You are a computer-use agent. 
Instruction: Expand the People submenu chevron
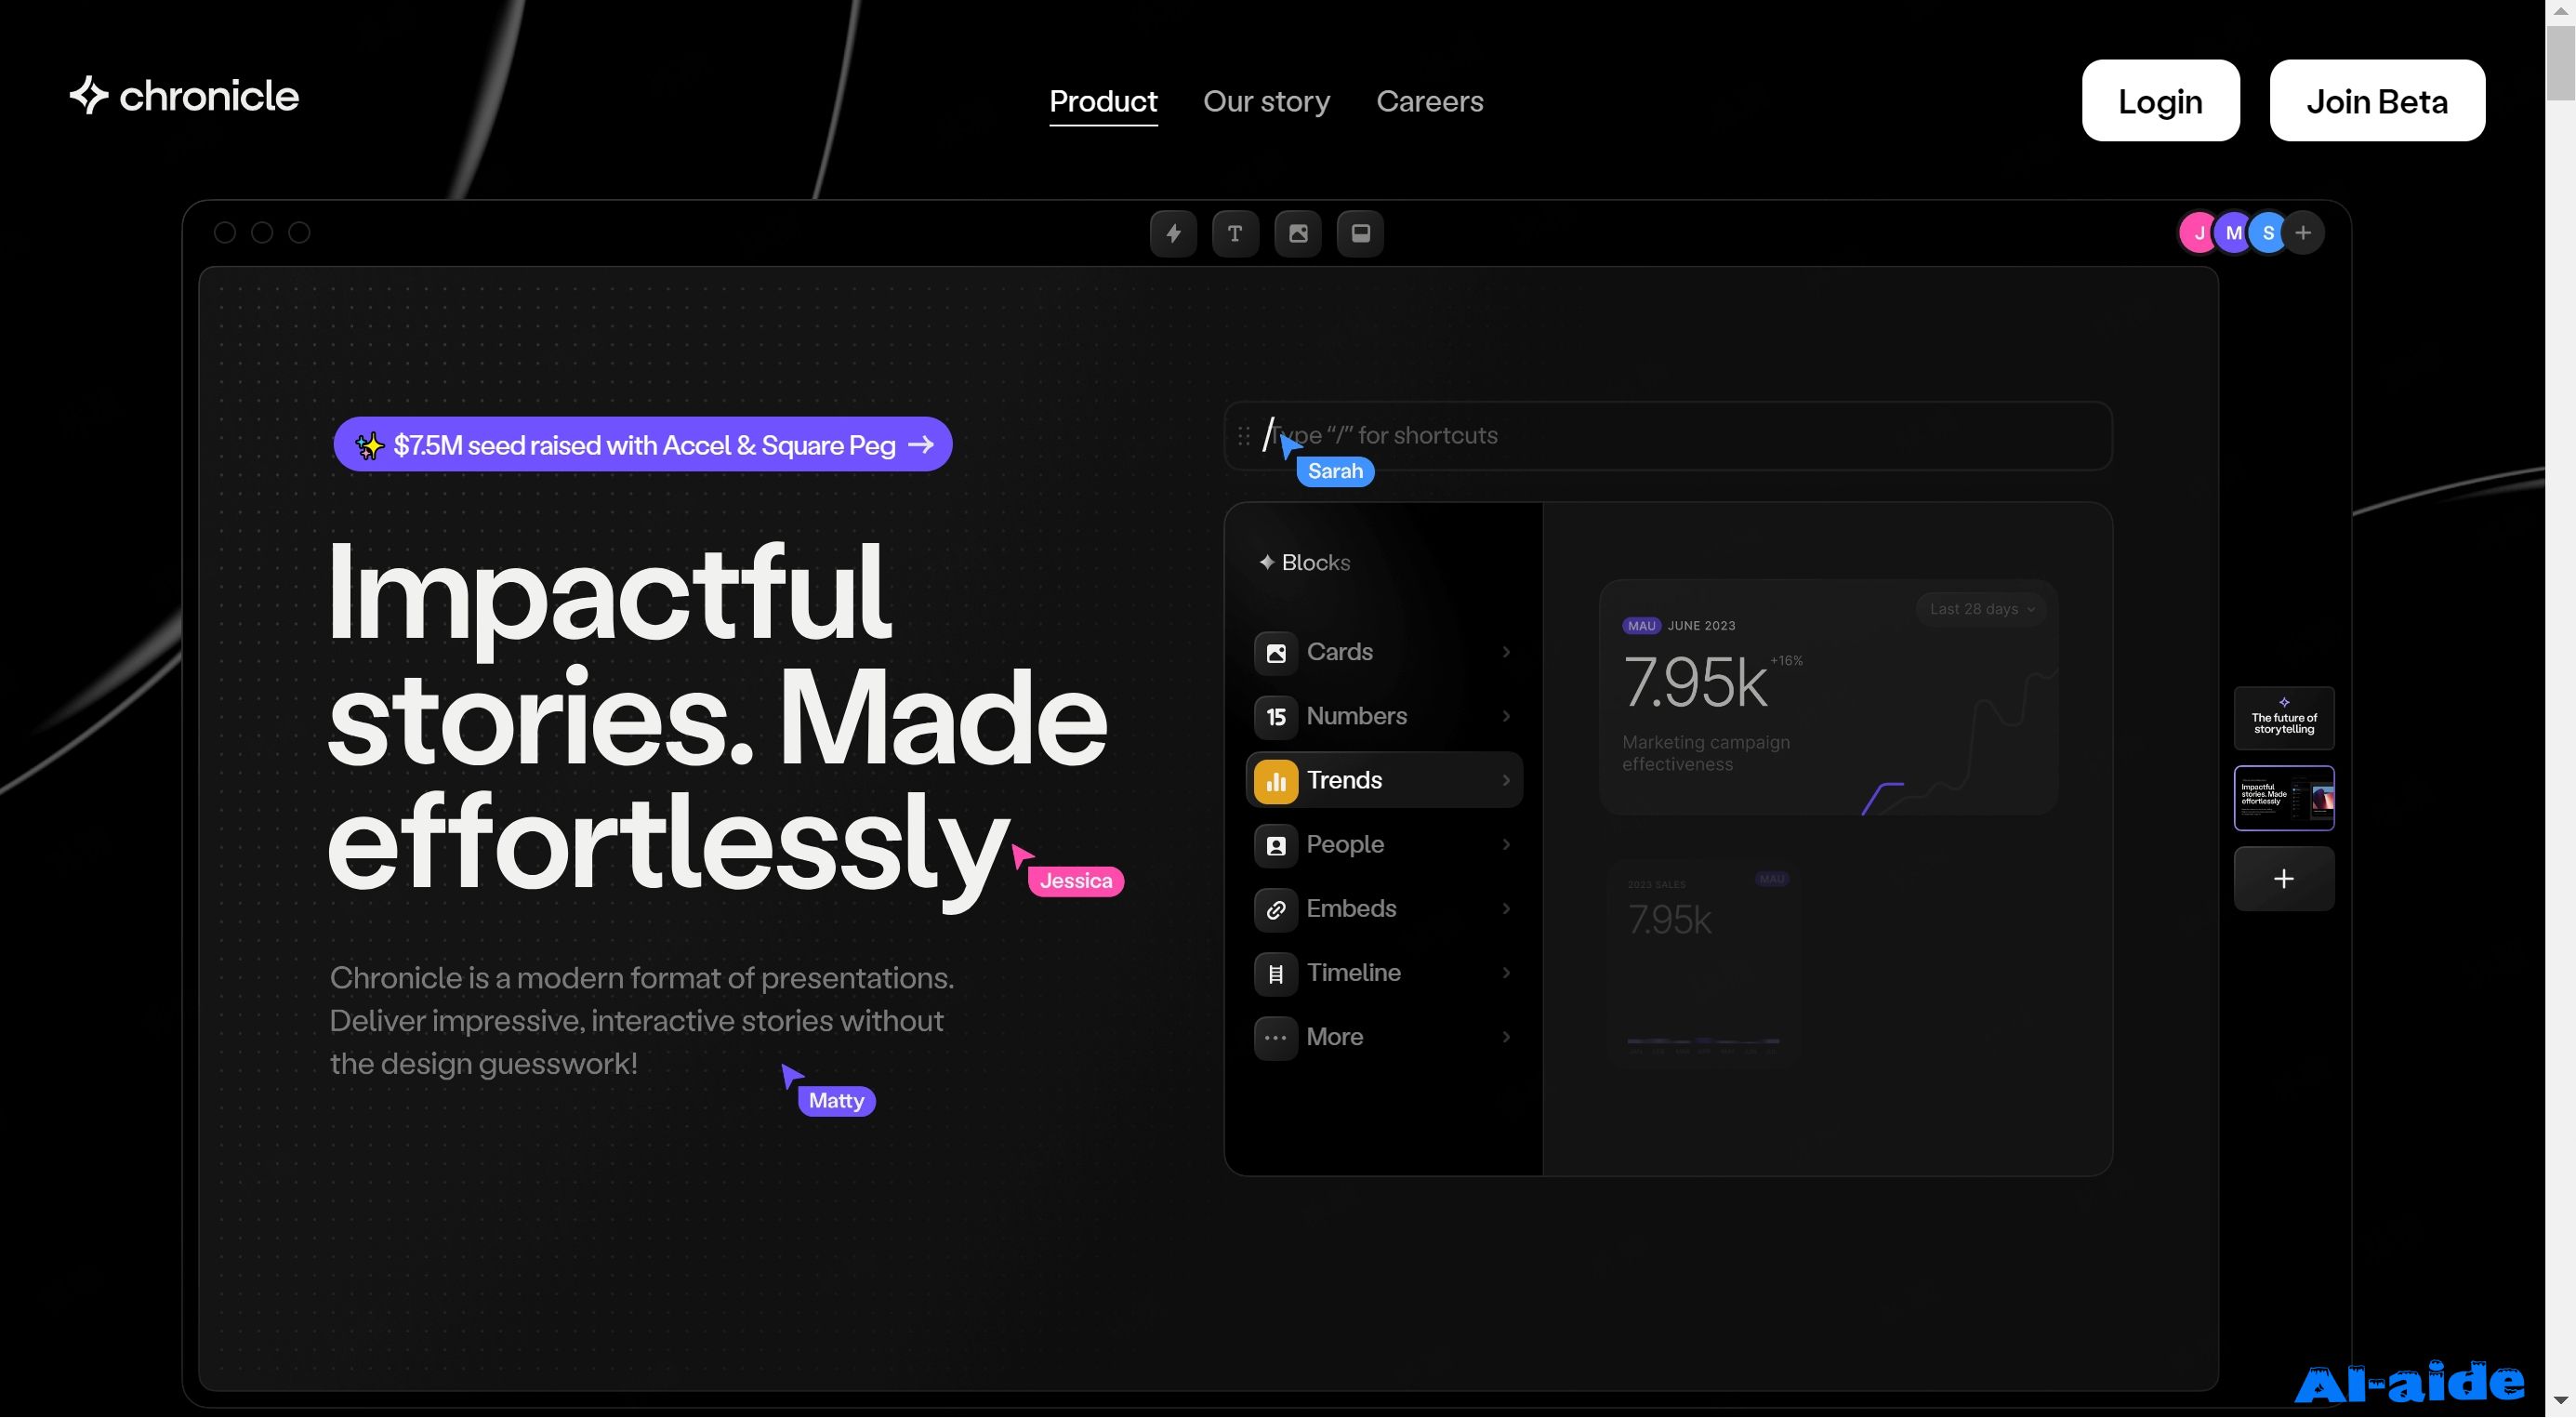pos(1506,844)
